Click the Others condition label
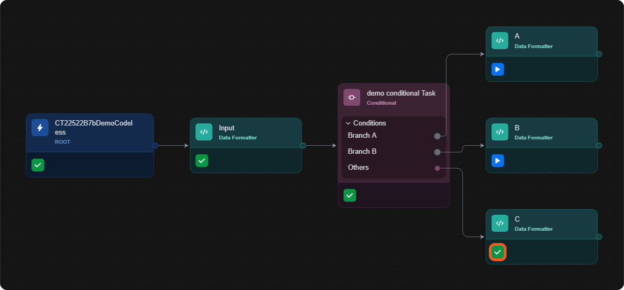The height and width of the screenshot is (290, 624). pyautogui.click(x=358, y=167)
